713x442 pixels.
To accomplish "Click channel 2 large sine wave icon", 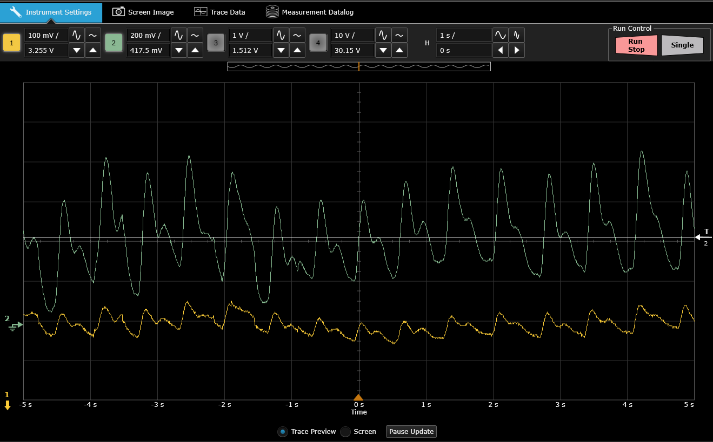I will click(179, 35).
